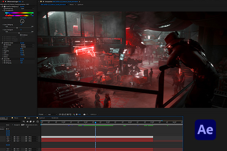
Task: Expand the Magenta property
Action: [x=3, y=51]
